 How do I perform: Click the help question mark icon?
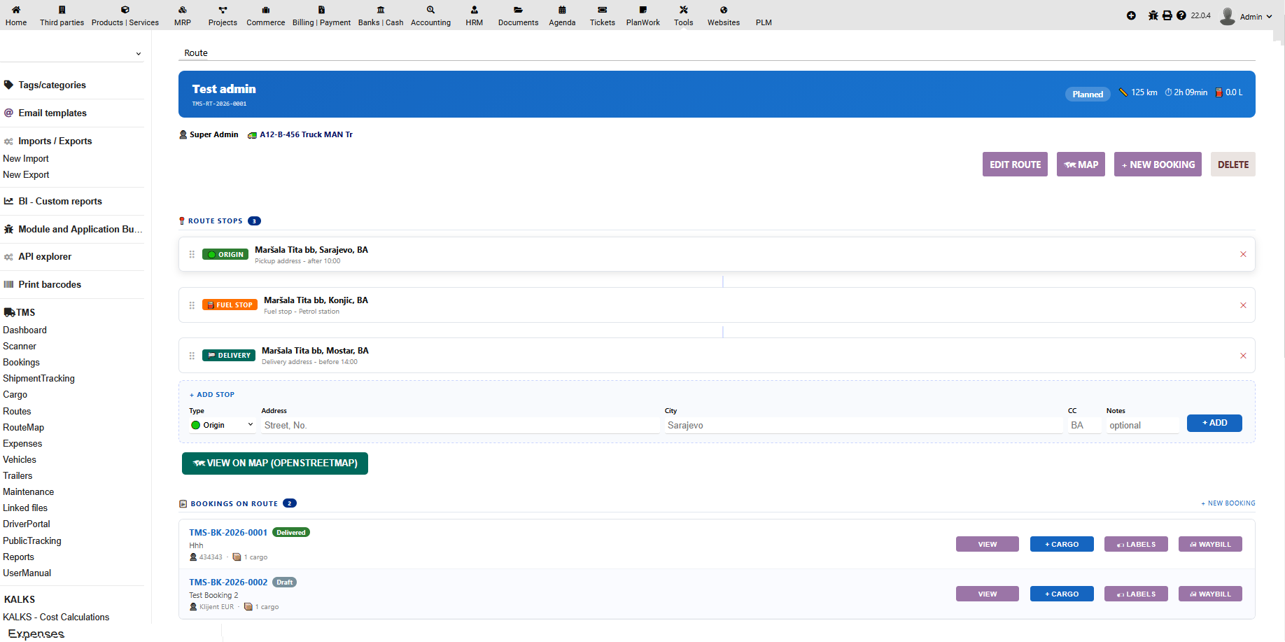(1181, 15)
